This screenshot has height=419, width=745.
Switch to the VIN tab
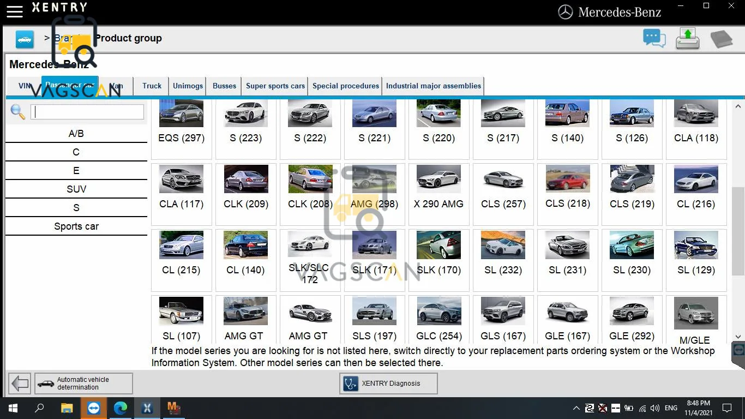[25, 86]
